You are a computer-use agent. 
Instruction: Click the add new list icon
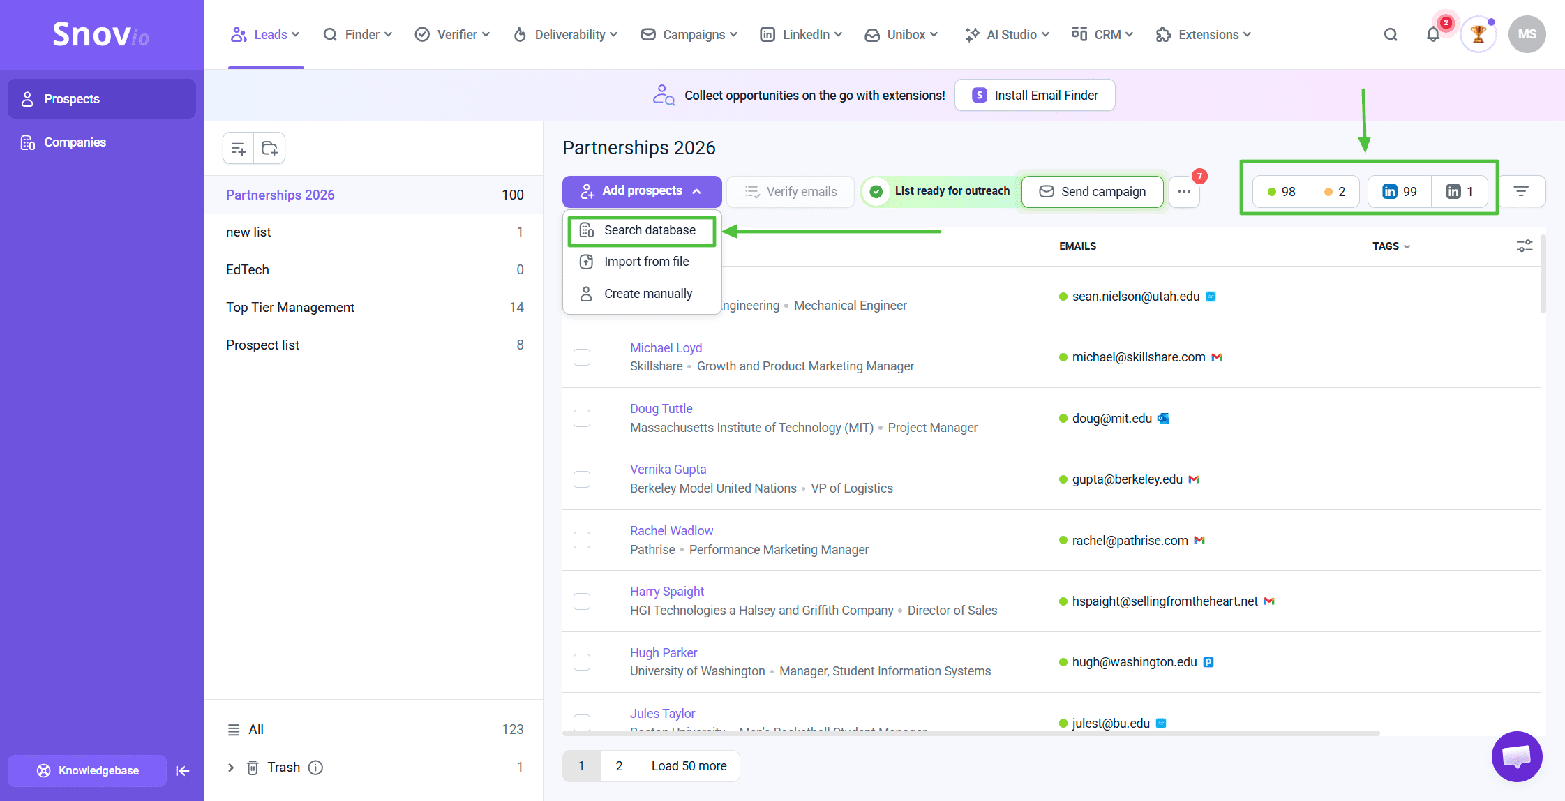pos(238,149)
